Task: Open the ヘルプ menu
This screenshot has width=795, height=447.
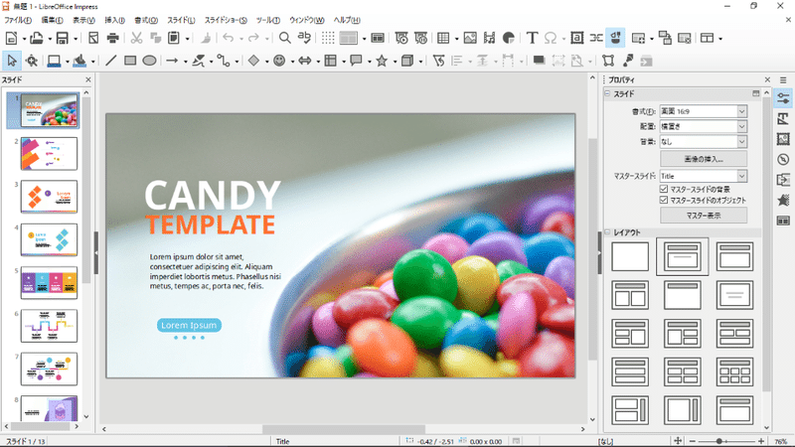Action: click(x=347, y=20)
